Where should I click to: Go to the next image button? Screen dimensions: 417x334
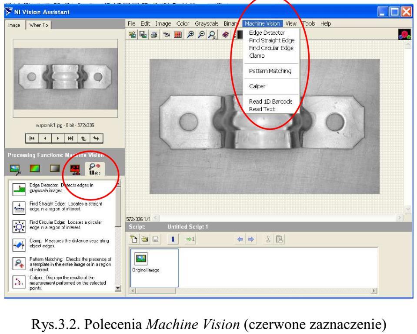tap(58, 138)
